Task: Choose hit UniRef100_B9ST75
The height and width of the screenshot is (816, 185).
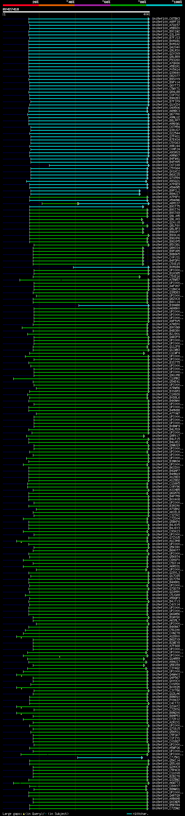Action: [x=166, y=207]
